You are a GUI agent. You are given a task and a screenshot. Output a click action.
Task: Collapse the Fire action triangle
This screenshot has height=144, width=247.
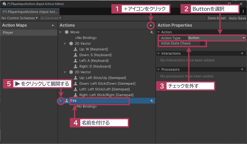coord(61,101)
